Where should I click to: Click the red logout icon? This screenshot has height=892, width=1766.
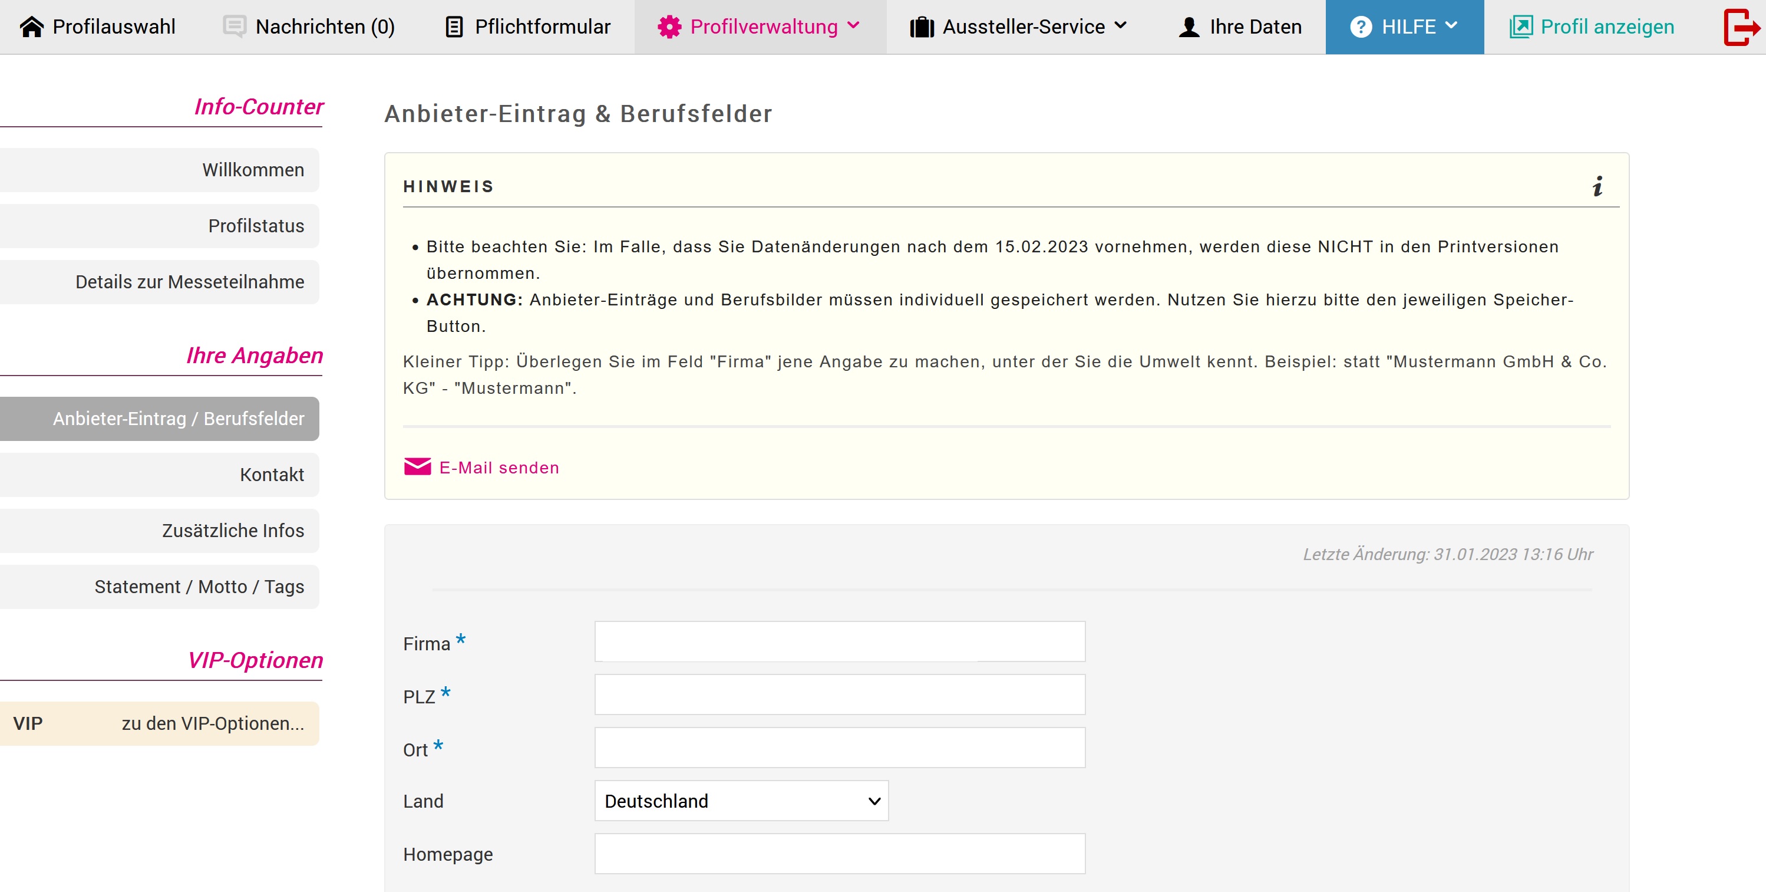[1741, 27]
